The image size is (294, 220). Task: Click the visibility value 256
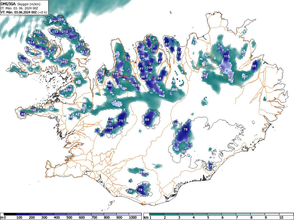[x=99, y=73]
